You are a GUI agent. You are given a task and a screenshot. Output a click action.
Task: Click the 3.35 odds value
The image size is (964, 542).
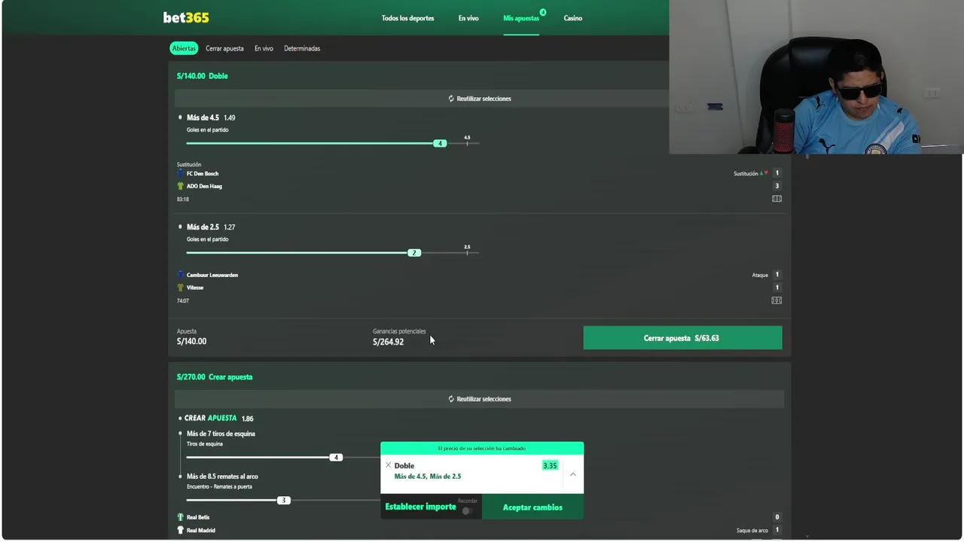pos(550,465)
